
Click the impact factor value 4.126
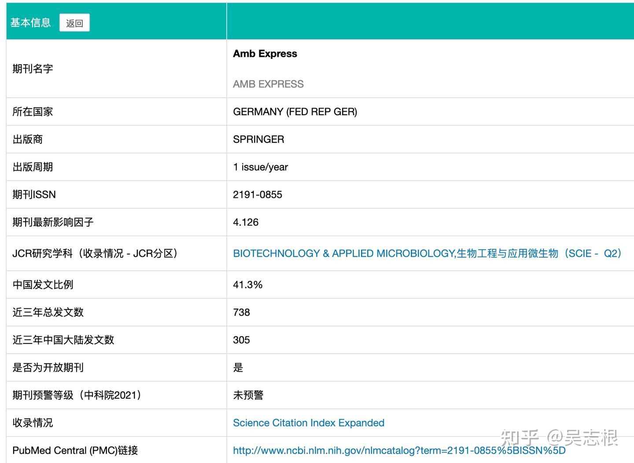point(246,222)
